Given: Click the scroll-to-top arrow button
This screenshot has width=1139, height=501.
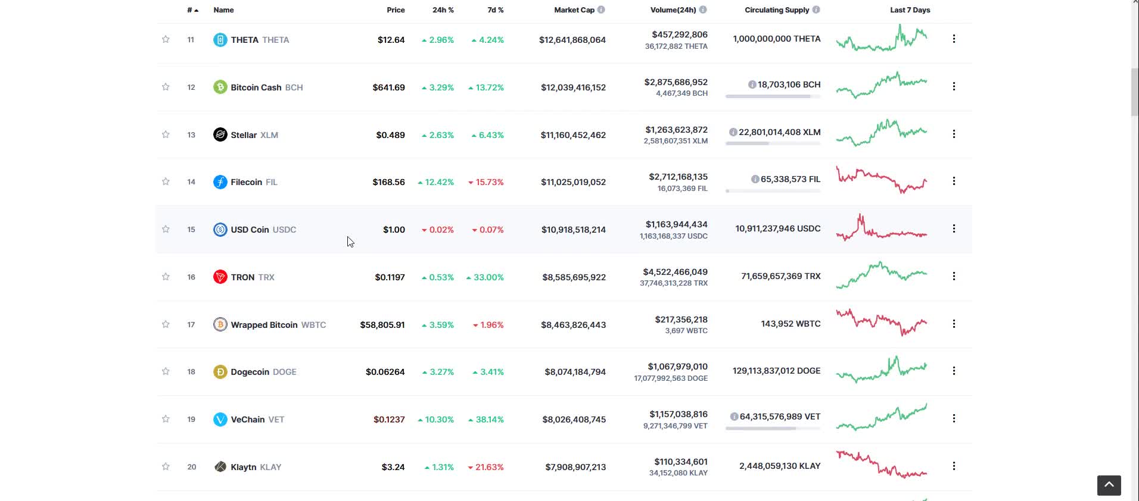Looking at the screenshot, I should (1109, 485).
